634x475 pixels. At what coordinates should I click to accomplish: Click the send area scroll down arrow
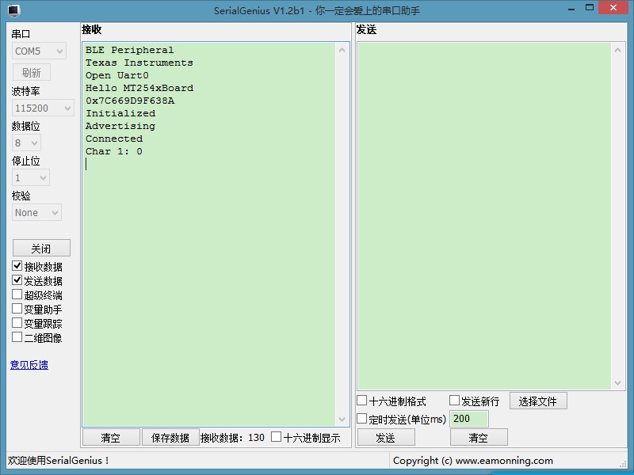tap(617, 382)
